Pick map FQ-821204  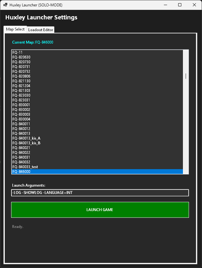97,86
